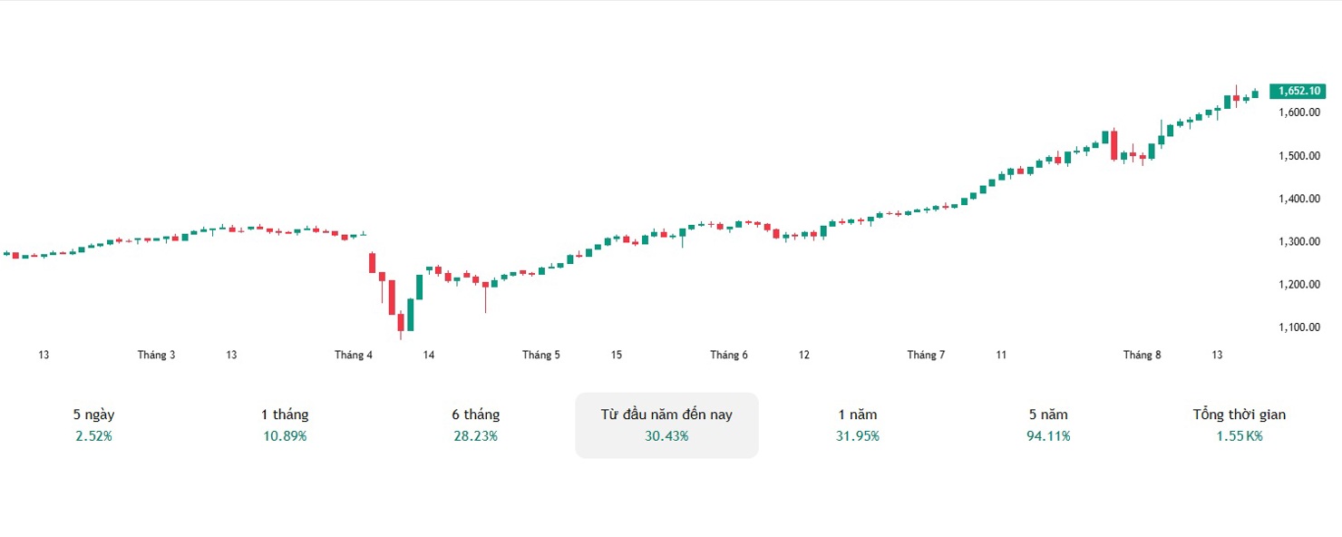This screenshot has width=1342, height=537.
Task: Click the 1,200.00 price axis label
Action: click(x=1298, y=285)
